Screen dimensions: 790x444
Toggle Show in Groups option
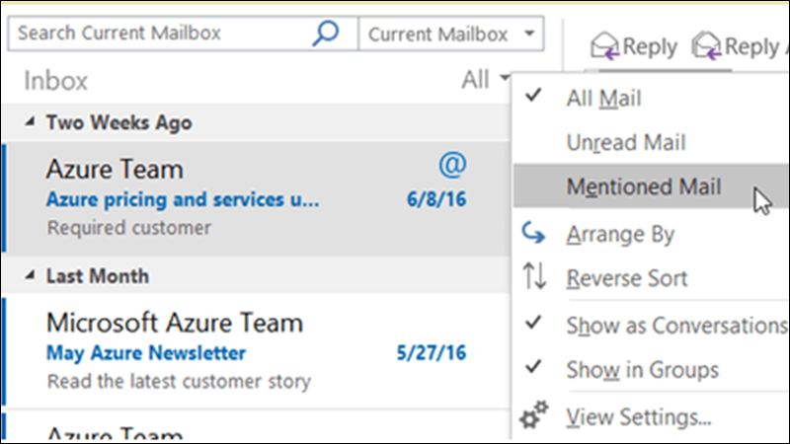pos(642,370)
